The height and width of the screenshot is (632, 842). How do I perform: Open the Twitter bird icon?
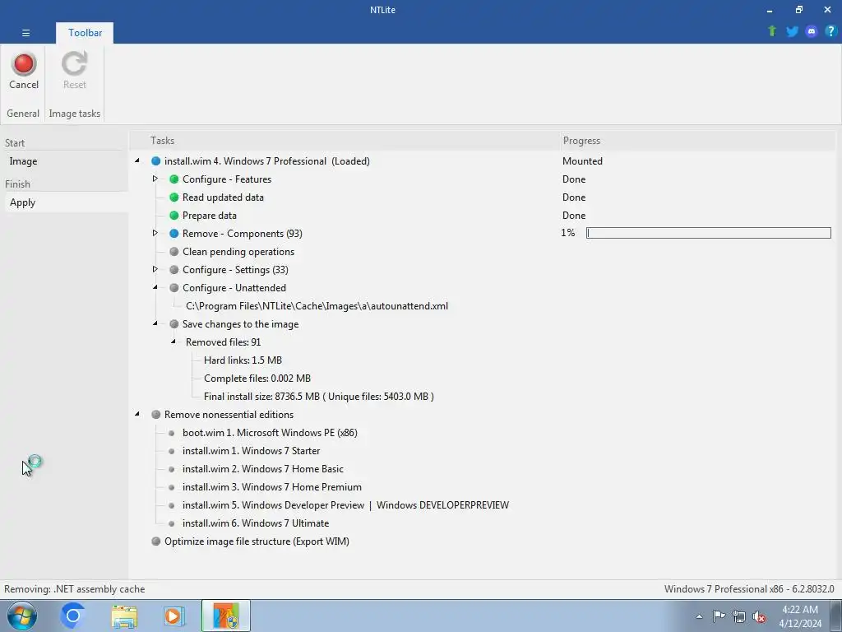click(x=792, y=31)
